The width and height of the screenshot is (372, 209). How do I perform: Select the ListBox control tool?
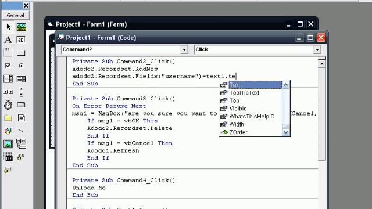pos(22,79)
